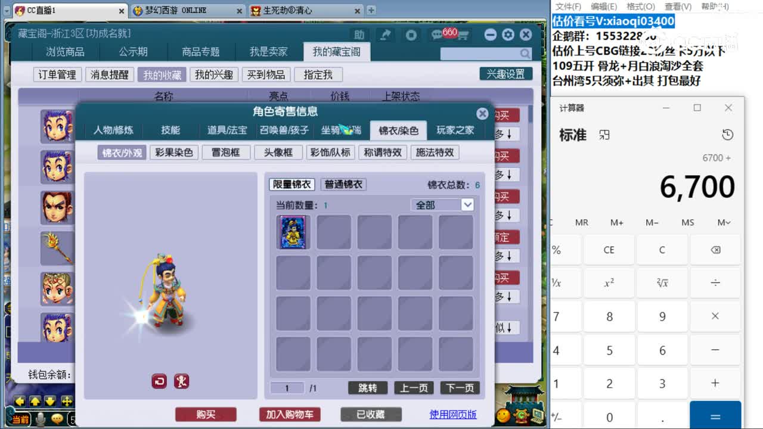The image size is (763, 429).
Task: Open the 格式(O) menu in Notepad
Action: (640, 6)
